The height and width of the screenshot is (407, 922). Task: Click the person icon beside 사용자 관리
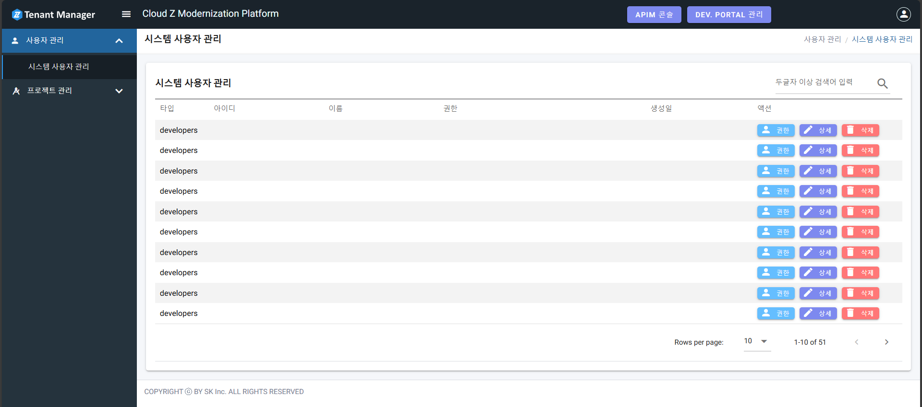click(15, 41)
